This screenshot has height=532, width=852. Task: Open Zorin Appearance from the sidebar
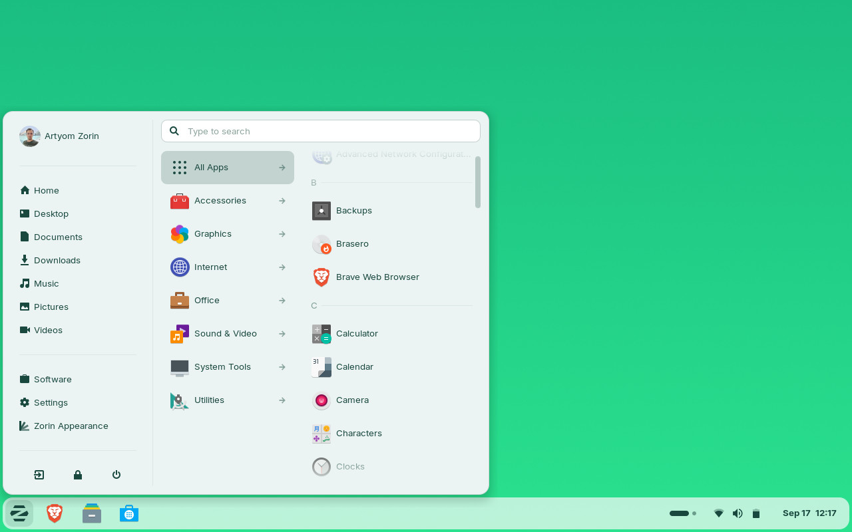[71, 426]
